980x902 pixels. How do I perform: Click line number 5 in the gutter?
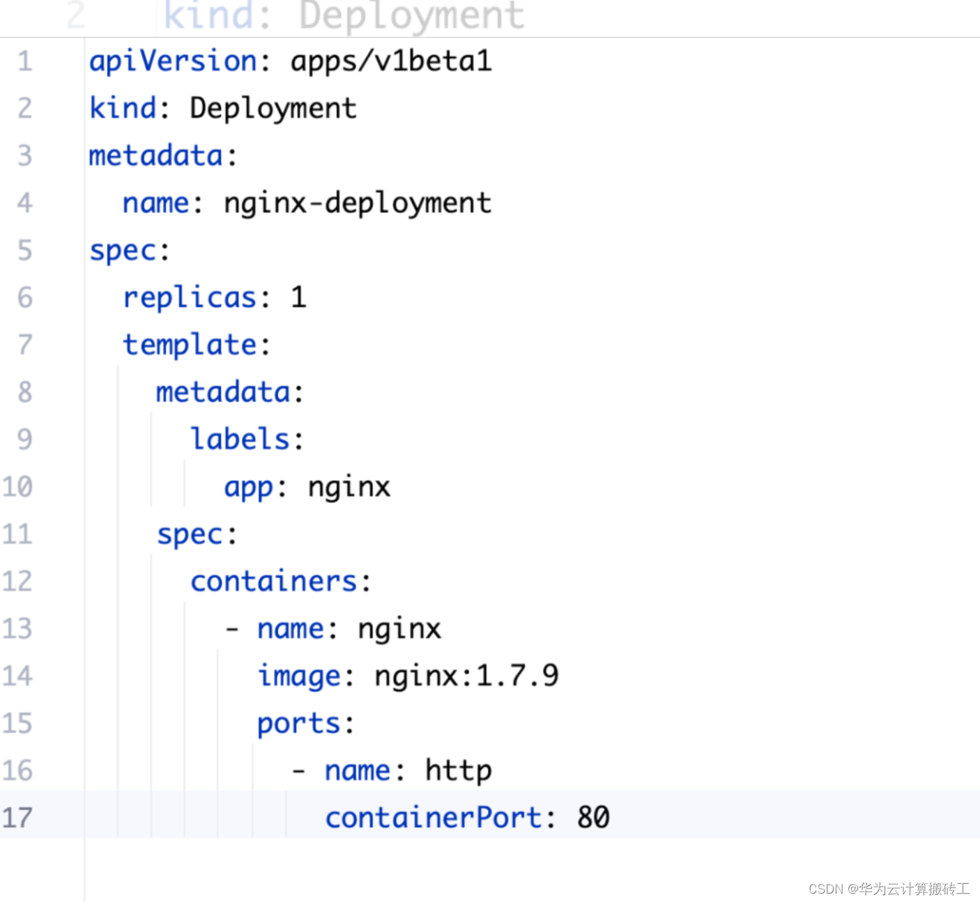click(25, 251)
